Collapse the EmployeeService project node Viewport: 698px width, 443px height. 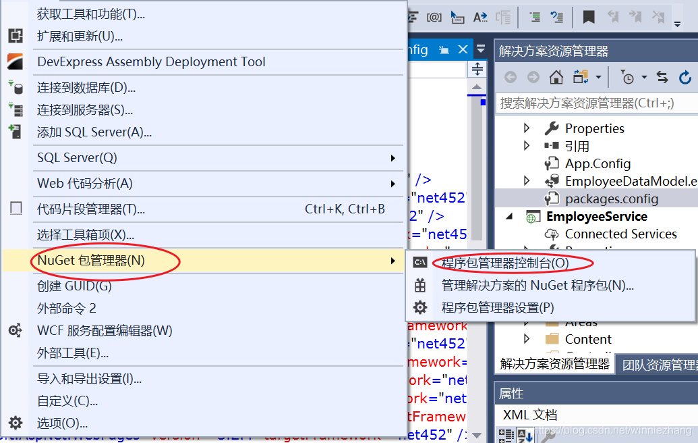pos(510,217)
